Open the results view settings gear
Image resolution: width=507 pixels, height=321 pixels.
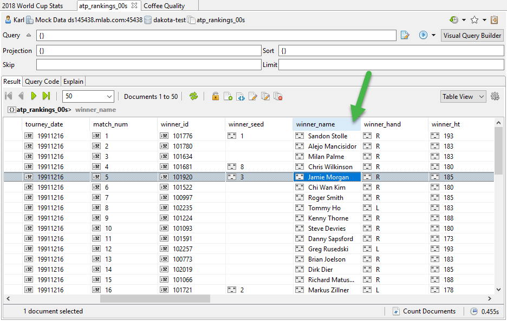click(495, 96)
